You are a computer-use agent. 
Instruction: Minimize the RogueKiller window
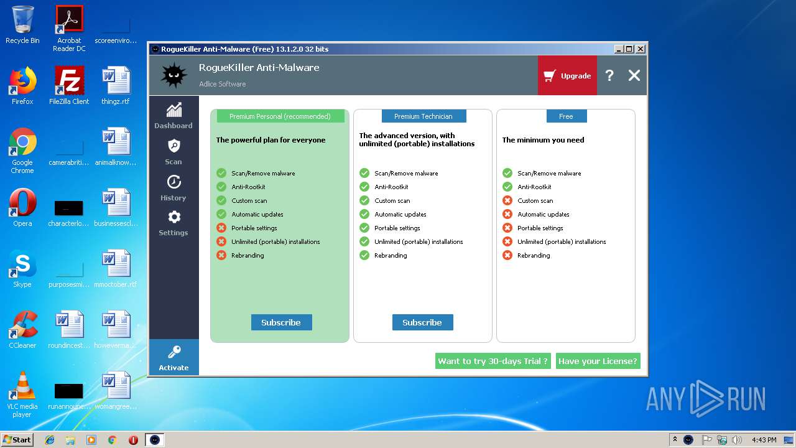[x=618, y=49]
